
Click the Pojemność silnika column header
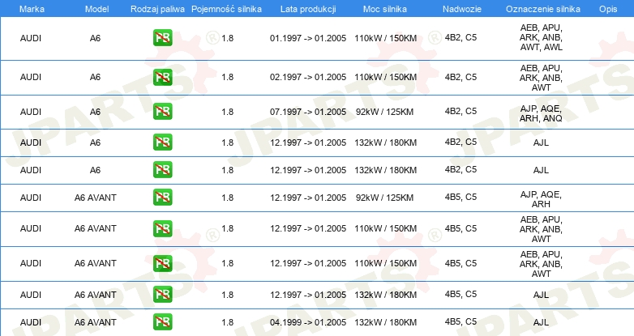pyautogui.click(x=226, y=9)
